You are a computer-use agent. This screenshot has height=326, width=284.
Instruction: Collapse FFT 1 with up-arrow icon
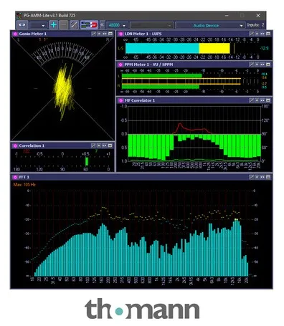pos(257,177)
